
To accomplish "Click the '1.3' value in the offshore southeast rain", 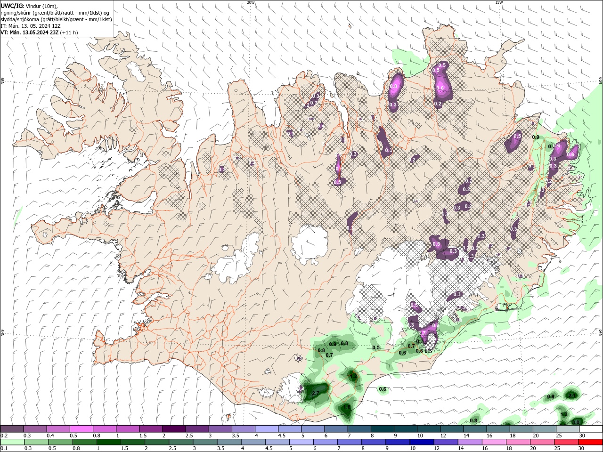I will pyautogui.click(x=564, y=414).
